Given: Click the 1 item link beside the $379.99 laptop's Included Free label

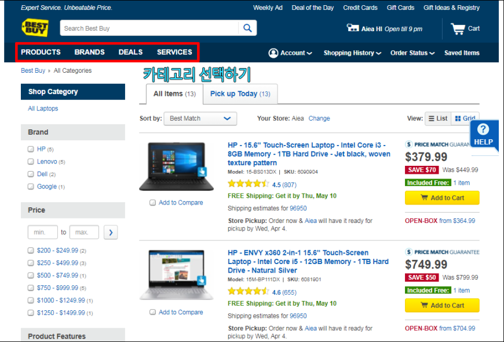Looking at the screenshot, I should (462, 183).
